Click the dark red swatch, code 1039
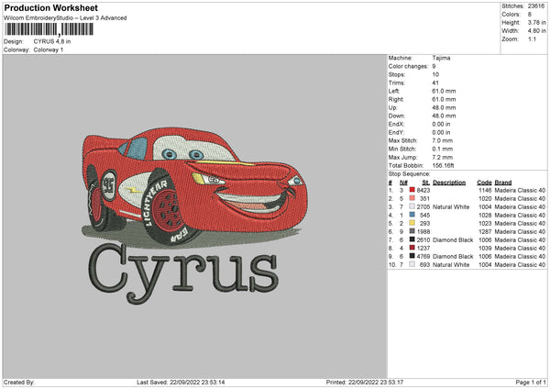 tap(412, 248)
